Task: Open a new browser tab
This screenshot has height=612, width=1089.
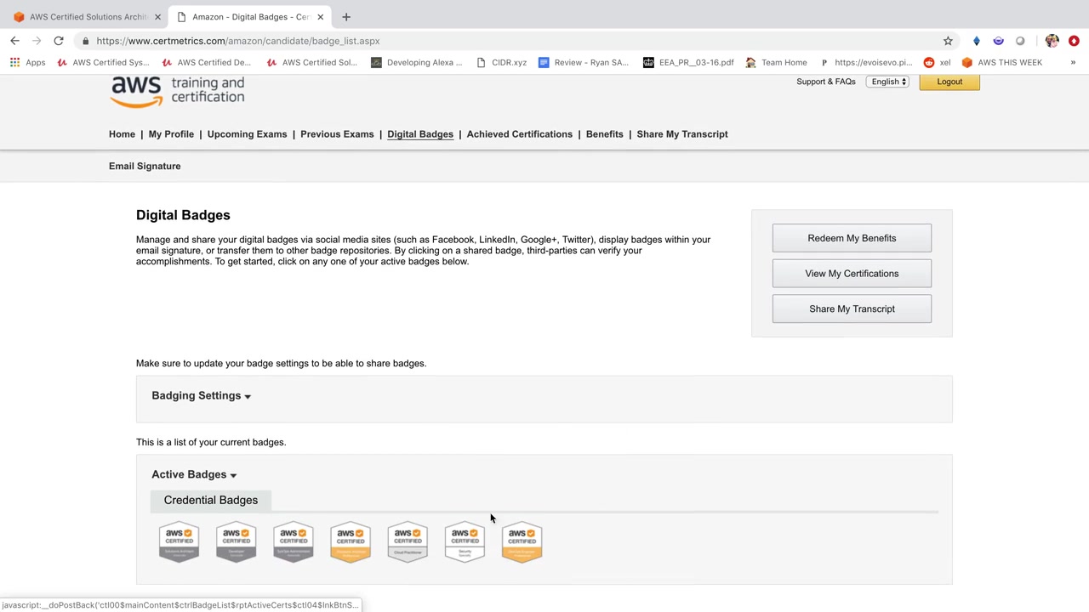Action: click(346, 17)
